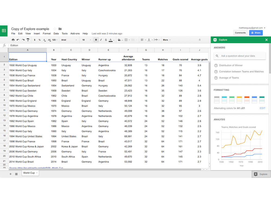The image size is (271, 203).
Task: Click the Ask a question input field
Action: click(240, 56)
